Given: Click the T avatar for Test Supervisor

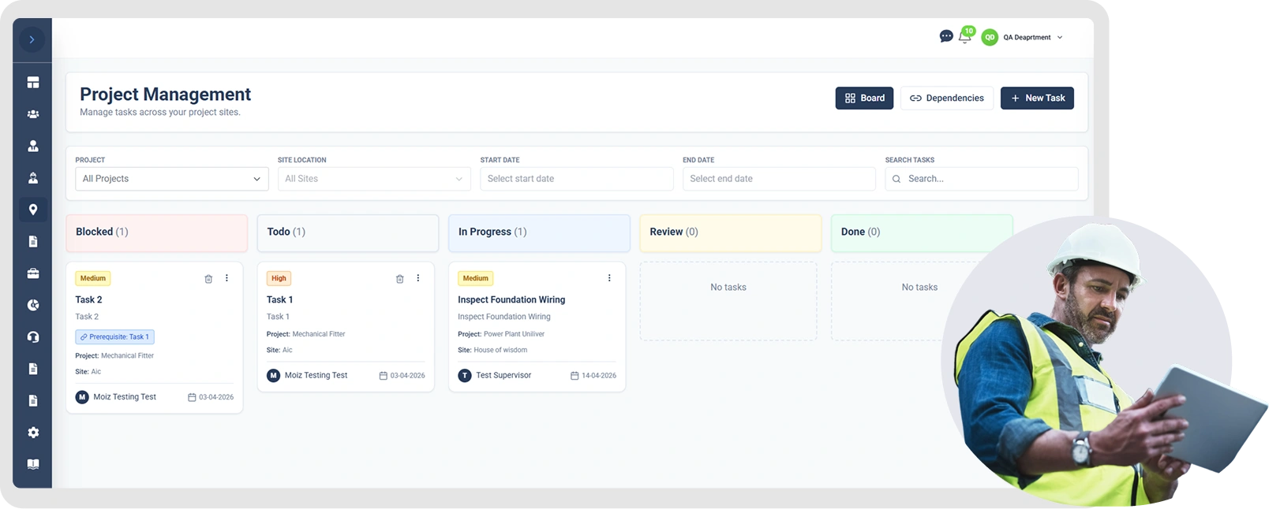Looking at the screenshot, I should click(465, 376).
